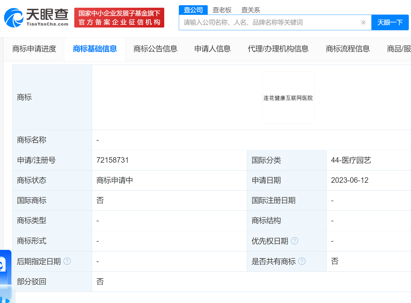Click the 44-医疗园艺 classification value
The height and width of the screenshot is (303, 411).
point(351,160)
